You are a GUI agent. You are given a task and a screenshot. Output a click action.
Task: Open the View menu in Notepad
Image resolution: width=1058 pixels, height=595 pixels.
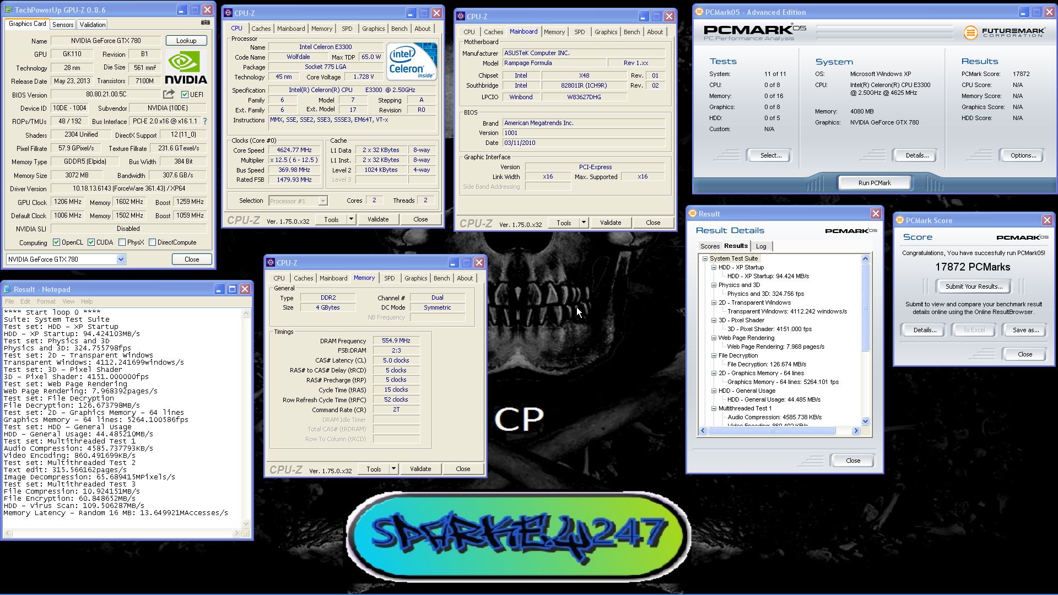click(x=68, y=301)
